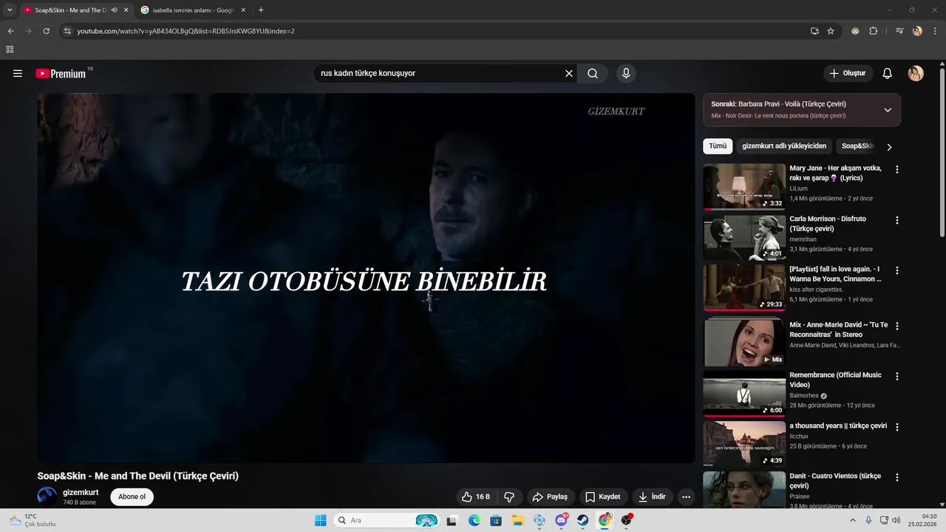View site information icon in address bar
This screenshot has width=946, height=532.
[x=67, y=31]
